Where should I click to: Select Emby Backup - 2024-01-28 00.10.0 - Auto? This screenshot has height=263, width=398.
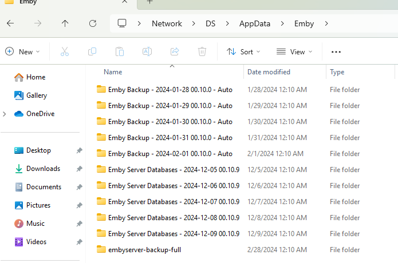pos(164,90)
